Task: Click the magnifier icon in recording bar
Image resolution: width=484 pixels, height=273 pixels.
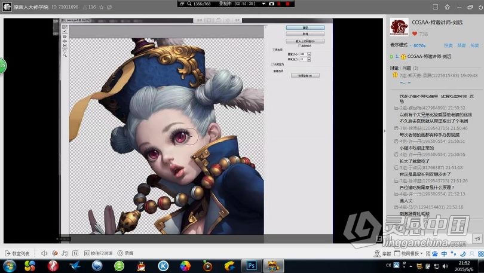Action: tap(189, 4)
